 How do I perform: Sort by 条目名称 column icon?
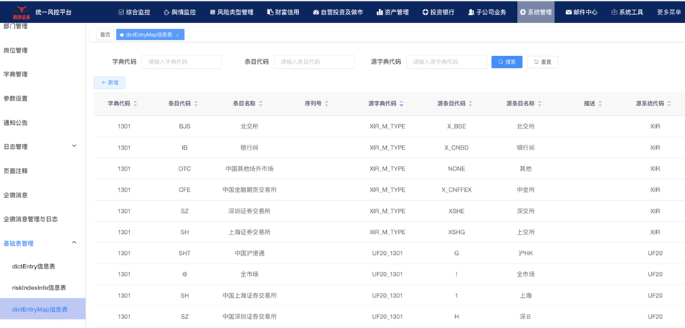click(x=261, y=104)
